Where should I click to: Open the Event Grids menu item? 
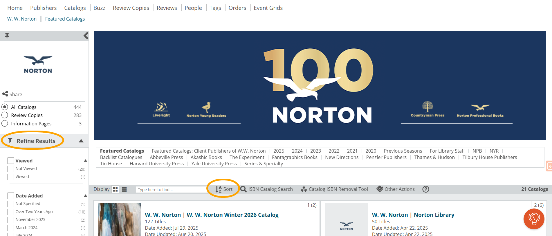click(268, 8)
